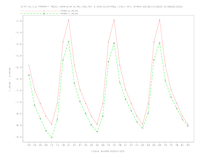This screenshot has width=205, height=158.
Task: Click the x-axis tick label 21
Action: coord(69,145)
